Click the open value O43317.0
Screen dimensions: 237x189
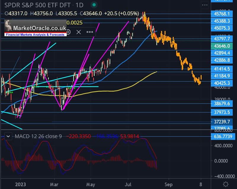point(16,13)
